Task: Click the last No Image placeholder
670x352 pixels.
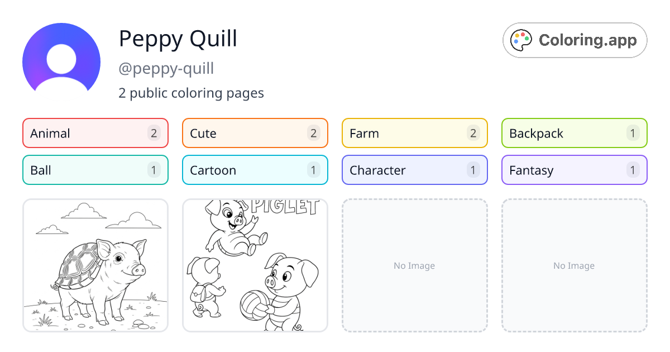Action: tap(574, 265)
